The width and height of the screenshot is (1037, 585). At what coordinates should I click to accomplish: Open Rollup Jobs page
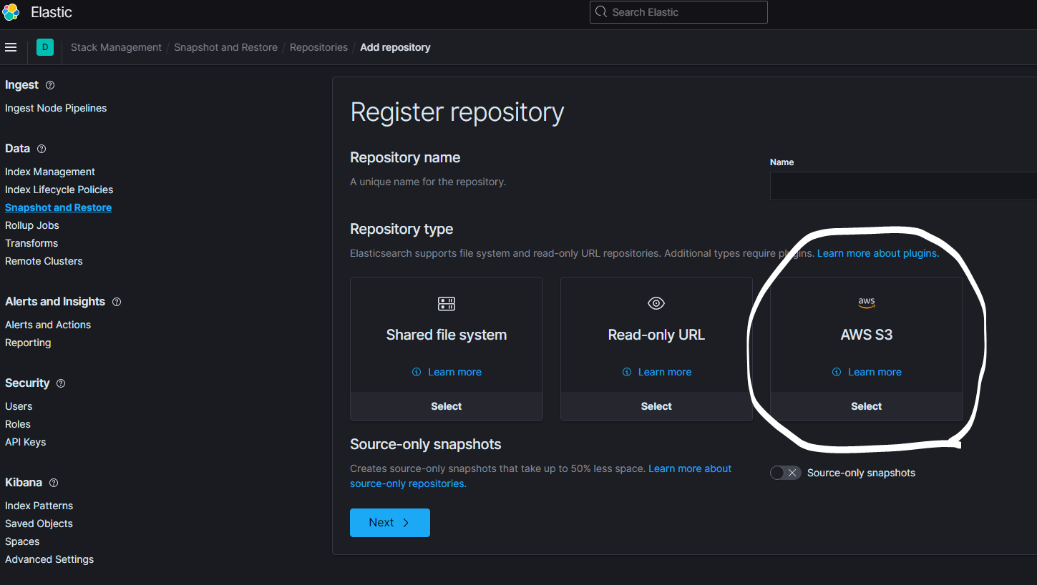(x=32, y=225)
